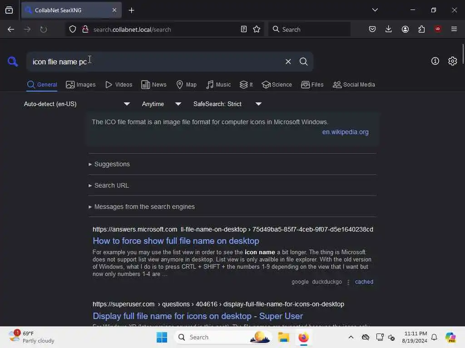The image size is (465, 348).
Task: Open the weather widget on the taskbar
Action: coord(31,337)
